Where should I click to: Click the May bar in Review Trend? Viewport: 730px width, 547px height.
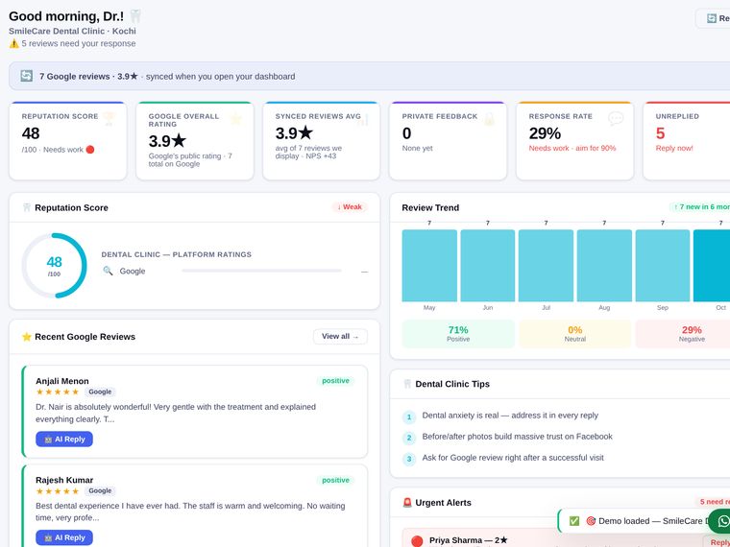[x=429, y=266]
